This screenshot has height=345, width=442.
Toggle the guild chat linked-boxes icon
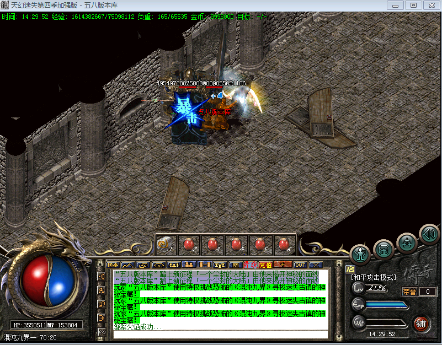pyautogui.click(x=102, y=304)
